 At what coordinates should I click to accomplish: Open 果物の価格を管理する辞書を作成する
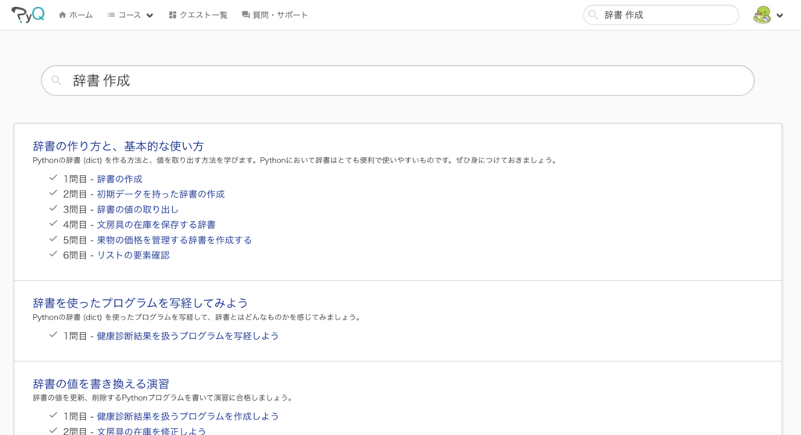point(174,241)
